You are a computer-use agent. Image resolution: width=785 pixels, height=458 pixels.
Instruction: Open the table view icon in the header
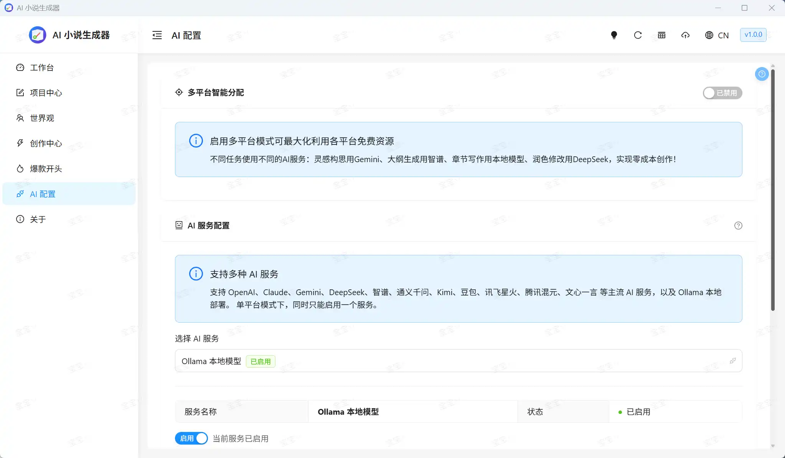point(661,35)
